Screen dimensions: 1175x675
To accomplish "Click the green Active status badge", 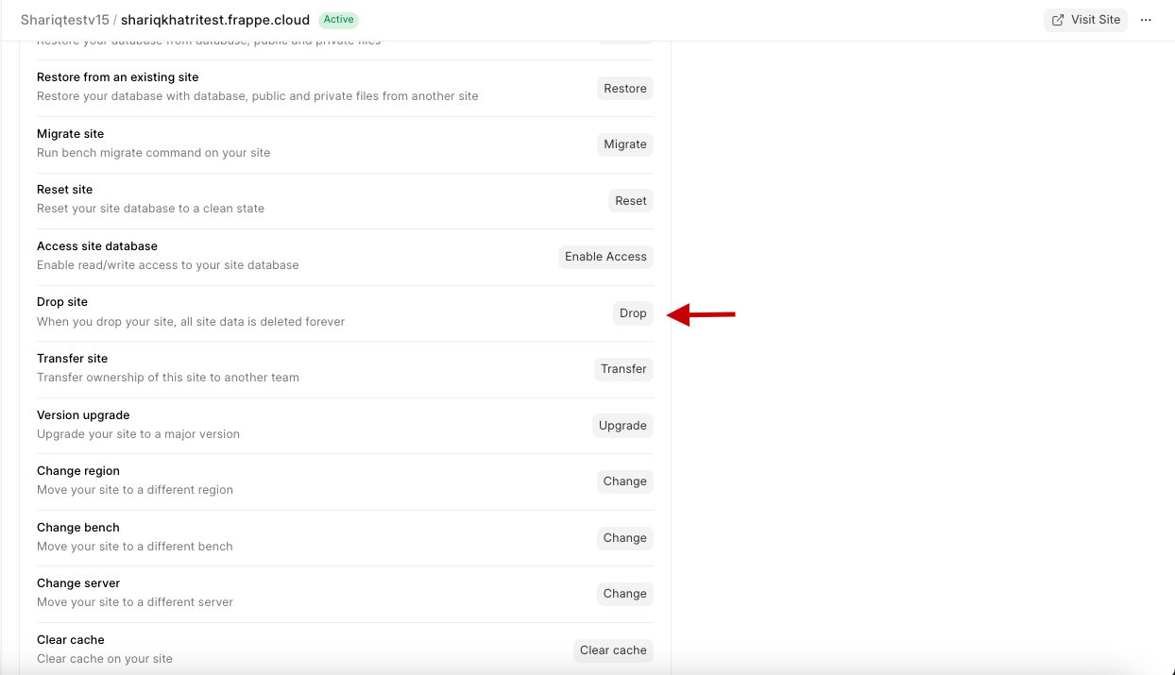I will point(338,20).
